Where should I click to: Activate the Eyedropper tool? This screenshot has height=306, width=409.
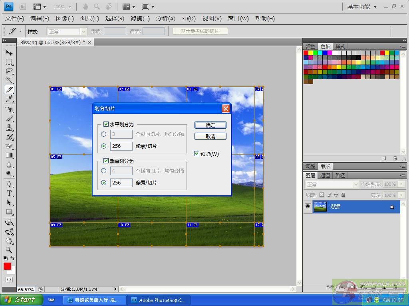pyautogui.click(x=9, y=99)
